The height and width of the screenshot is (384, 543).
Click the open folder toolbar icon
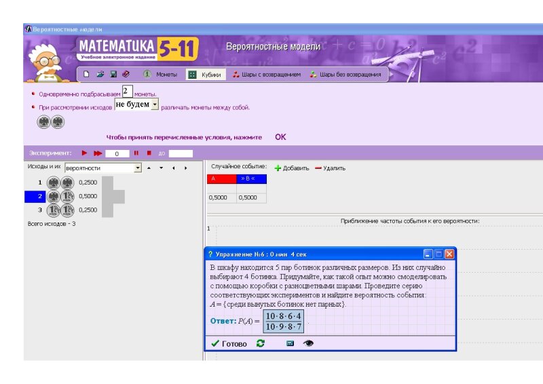tap(100, 75)
